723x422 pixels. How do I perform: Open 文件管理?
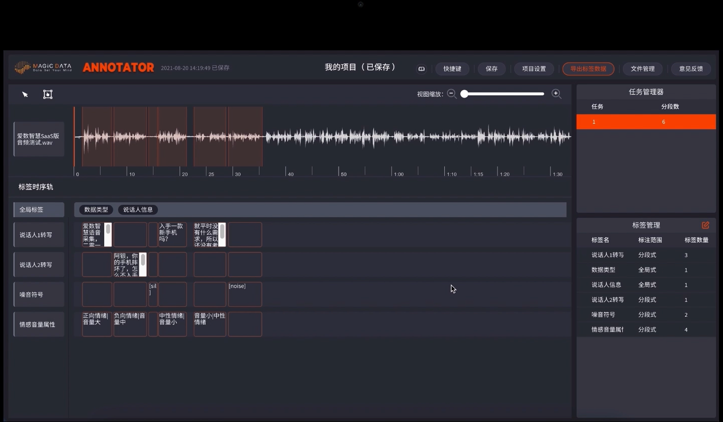642,69
